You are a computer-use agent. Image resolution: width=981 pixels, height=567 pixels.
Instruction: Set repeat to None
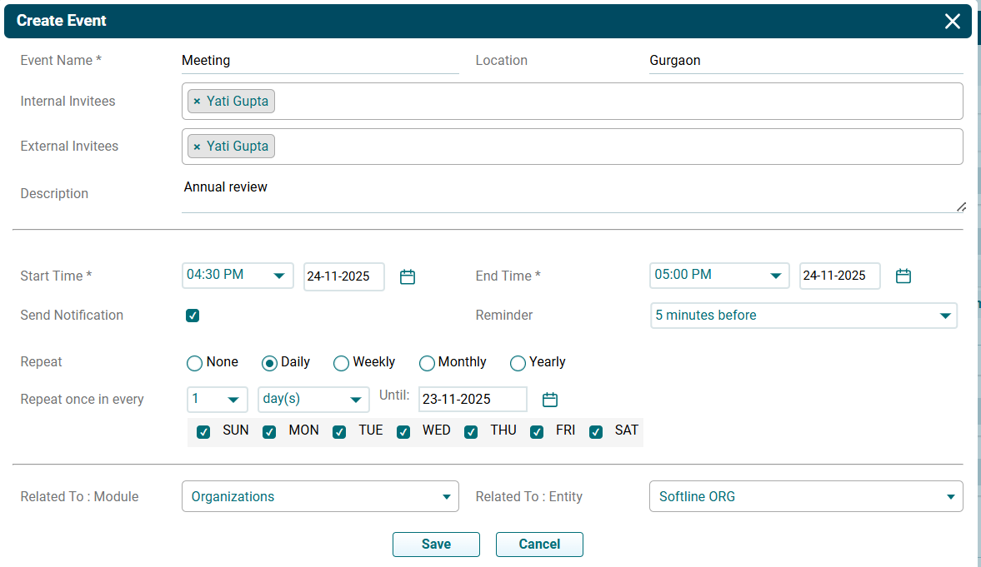coord(194,363)
